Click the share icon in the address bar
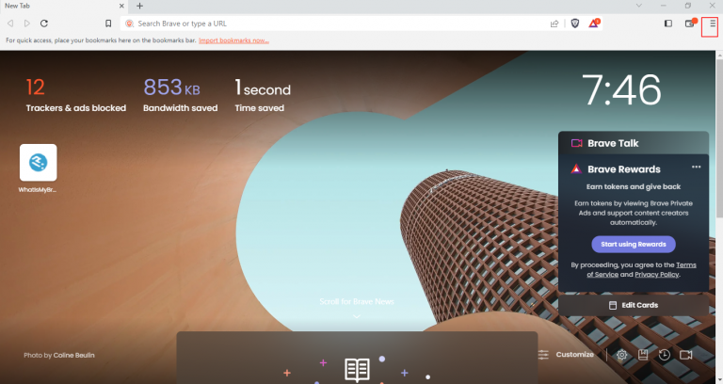723x384 pixels. tap(554, 23)
